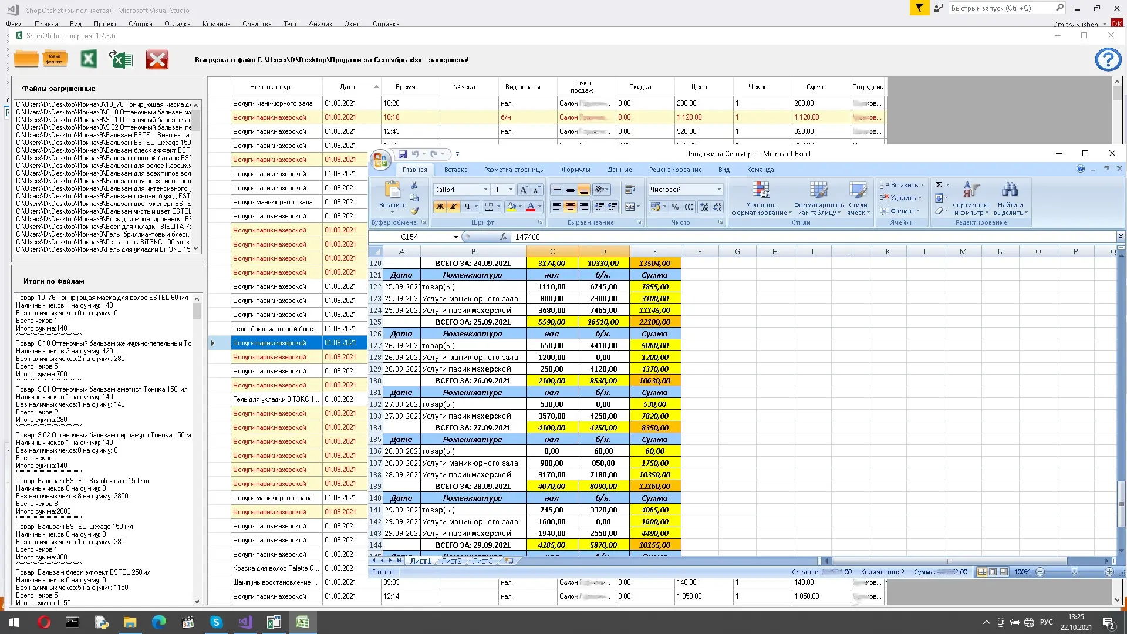Toggle bold Ж formatting button

pos(440,207)
